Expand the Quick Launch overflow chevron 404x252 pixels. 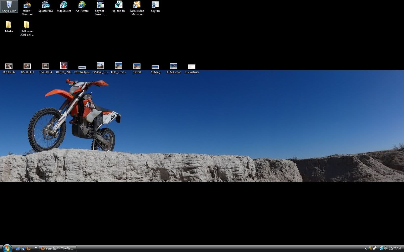[x=36, y=247]
